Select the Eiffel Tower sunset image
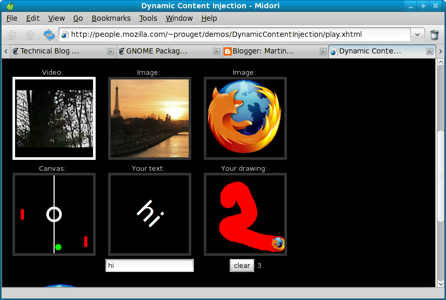Image resolution: width=446 pixels, height=300 pixels. 150,118
